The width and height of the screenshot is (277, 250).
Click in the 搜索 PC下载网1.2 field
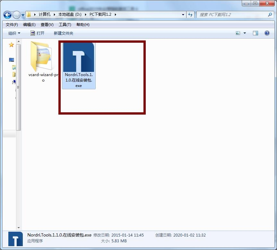click(232, 14)
